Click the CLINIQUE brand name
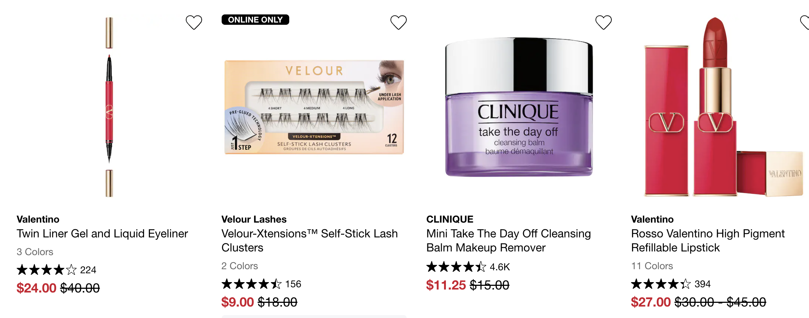The image size is (809, 318). coord(450,219)
